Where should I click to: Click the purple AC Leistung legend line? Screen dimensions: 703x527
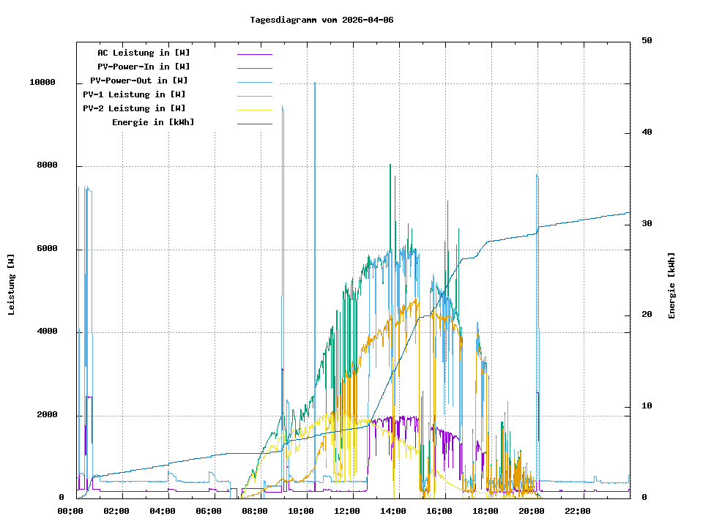(x=254, y=54)
